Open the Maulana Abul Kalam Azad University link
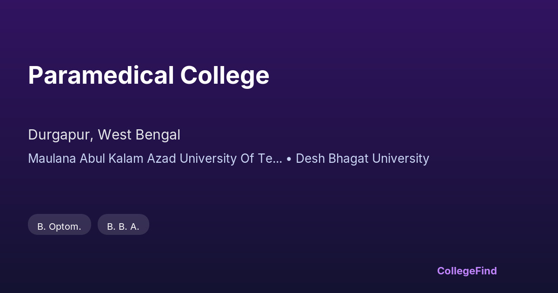 155,159
